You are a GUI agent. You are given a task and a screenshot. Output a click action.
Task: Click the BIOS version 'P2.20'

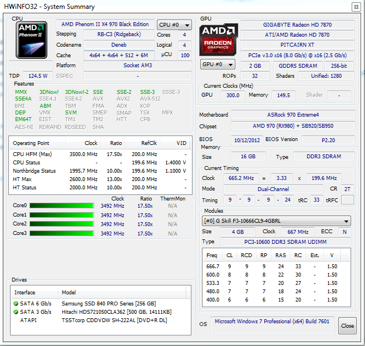328,140
